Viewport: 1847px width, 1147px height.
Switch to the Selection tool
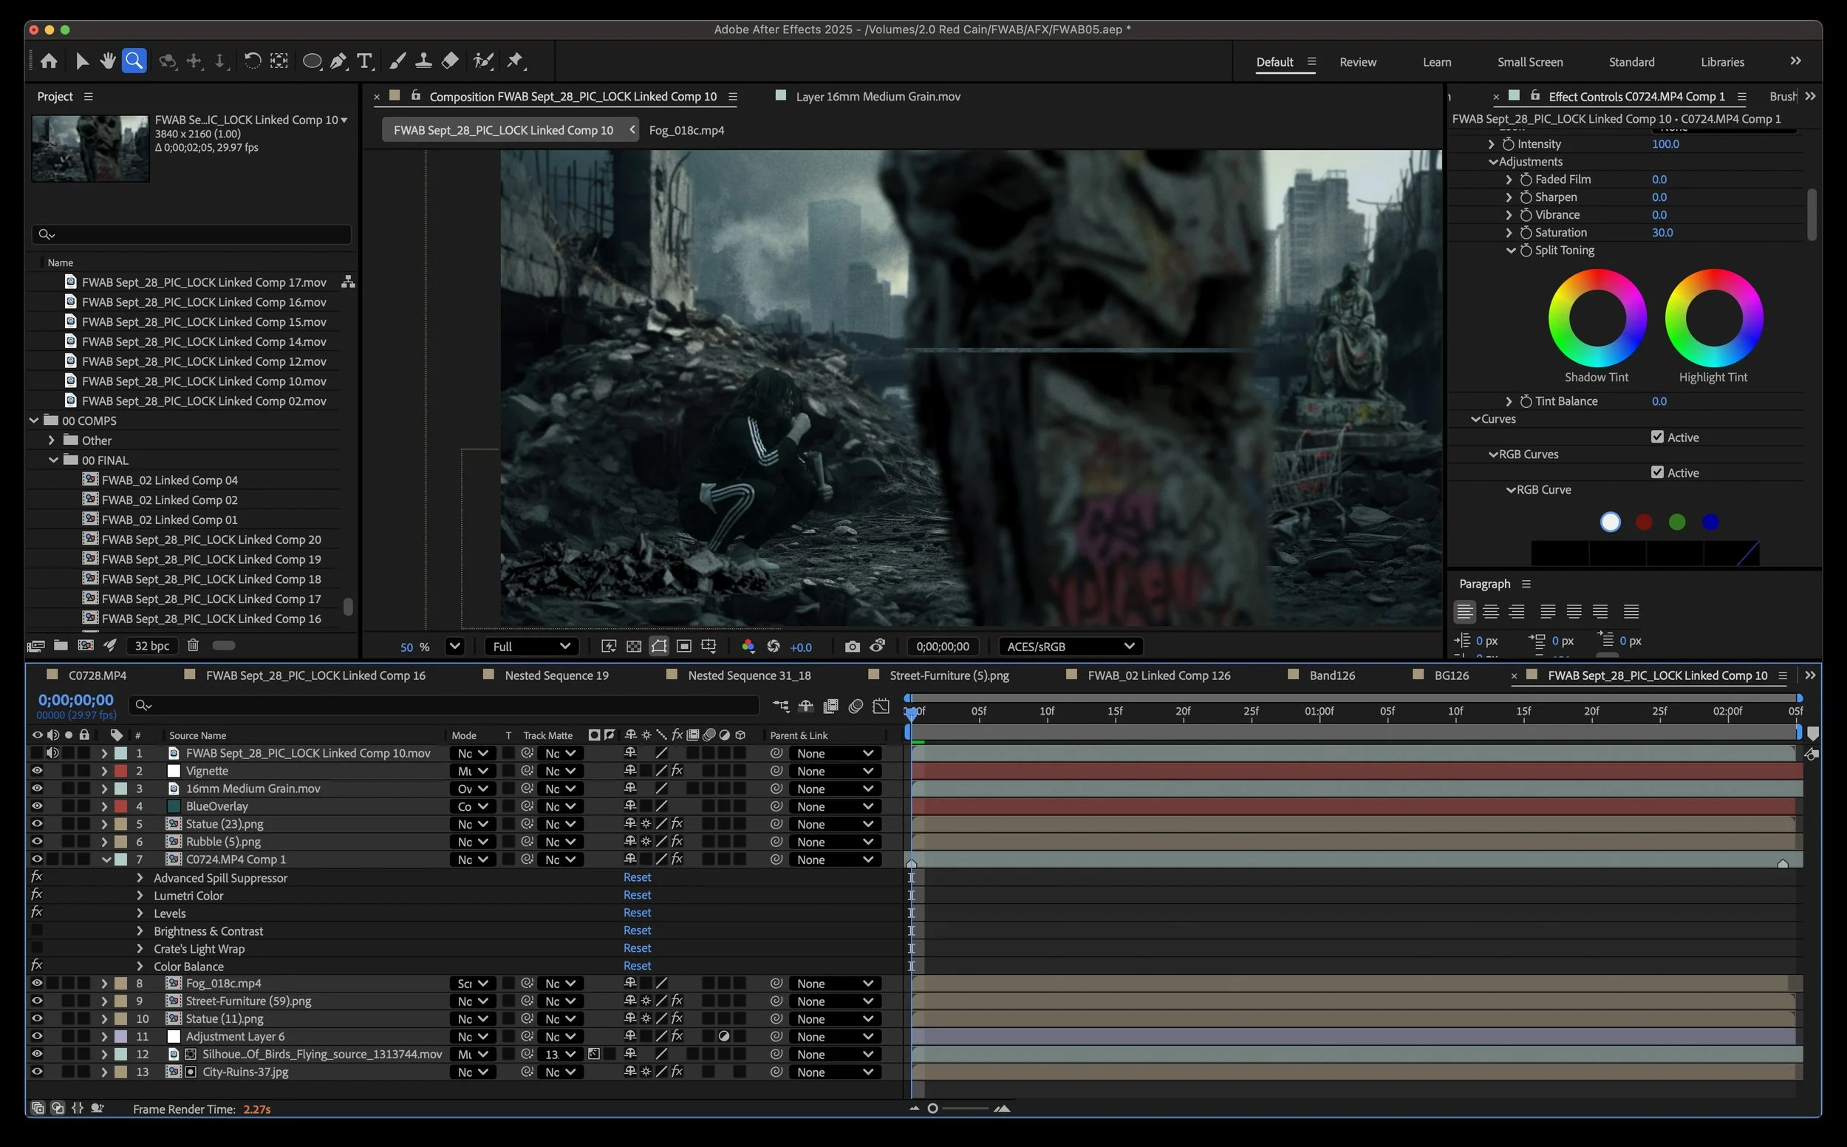82,61
